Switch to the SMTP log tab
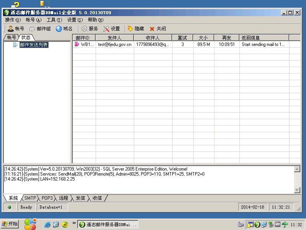Viewport: 306px width, 230px height. (30, 198)
